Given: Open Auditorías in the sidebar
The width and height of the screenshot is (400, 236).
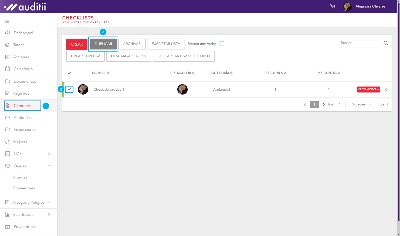Looking at the screenshot, I should [x=23, y=118].
